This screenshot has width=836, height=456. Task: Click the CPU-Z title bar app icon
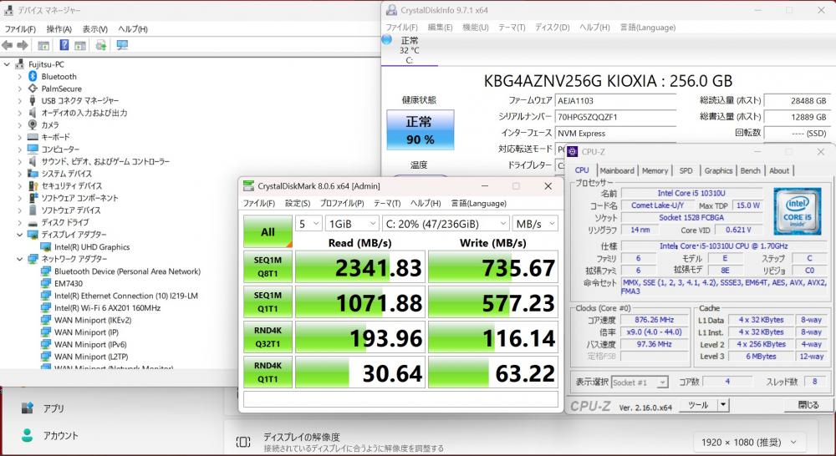pyautogui.click(x=573, y=152)
